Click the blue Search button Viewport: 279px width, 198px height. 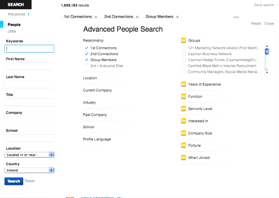point(13,181)
